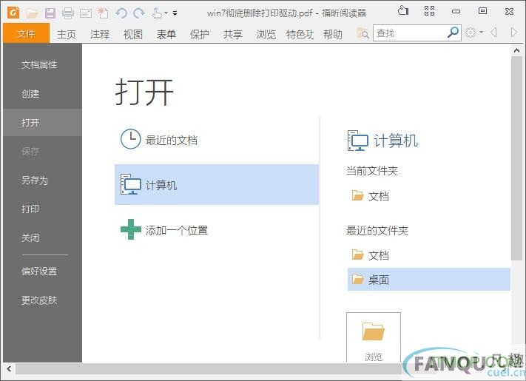Screen dimensions: 526x381
Task: Click 添加一个位置 add a place
Action: click(x=216, y=230)
